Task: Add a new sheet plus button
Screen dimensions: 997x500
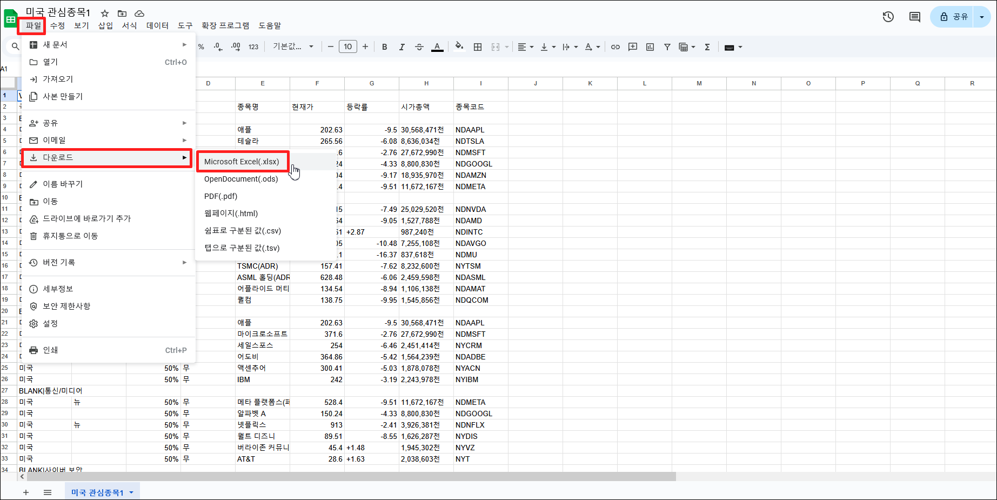Action: click(x=25, y=492)
